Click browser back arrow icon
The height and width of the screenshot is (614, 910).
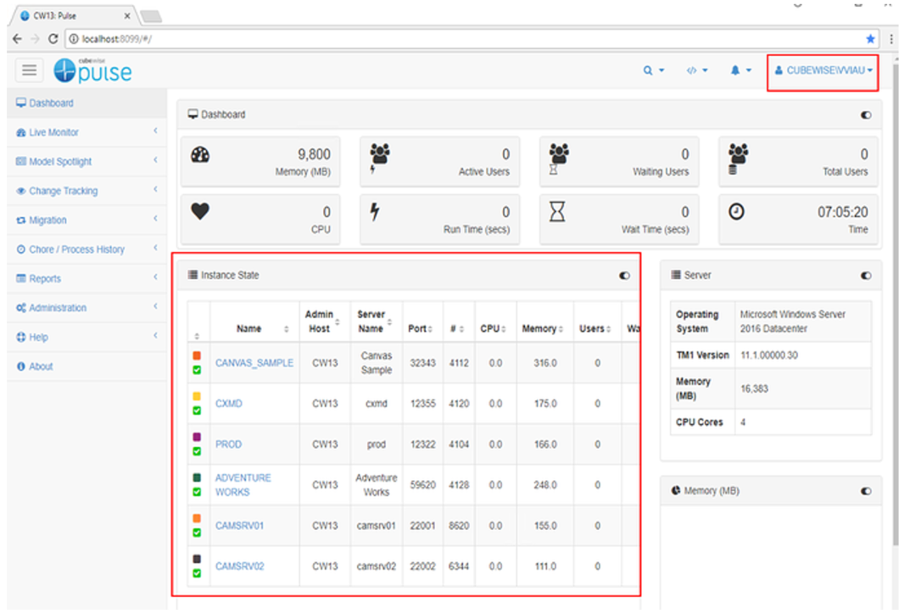[x=18, y=39]
